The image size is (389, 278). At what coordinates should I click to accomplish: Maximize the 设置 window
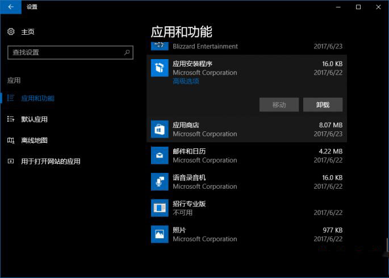(358, 7)
